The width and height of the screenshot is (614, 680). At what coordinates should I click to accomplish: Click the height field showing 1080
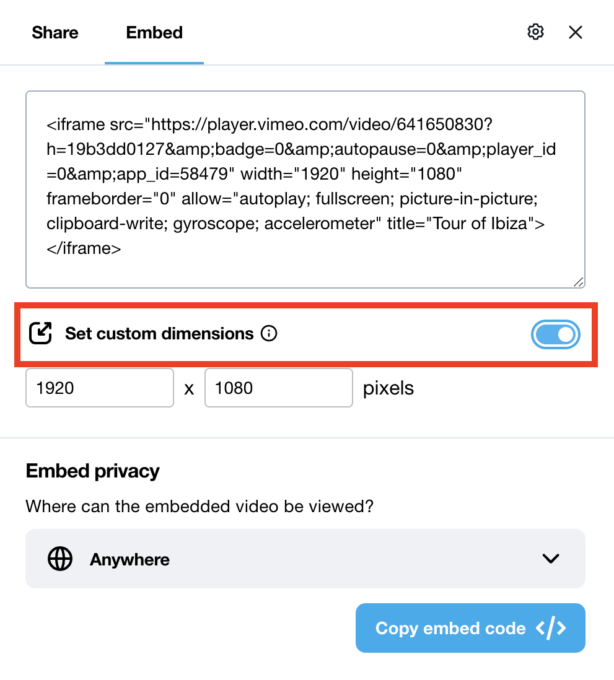click(x=278, y=388)
